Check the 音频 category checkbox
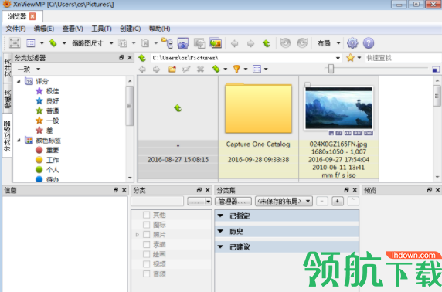 [x=146, y=274]
